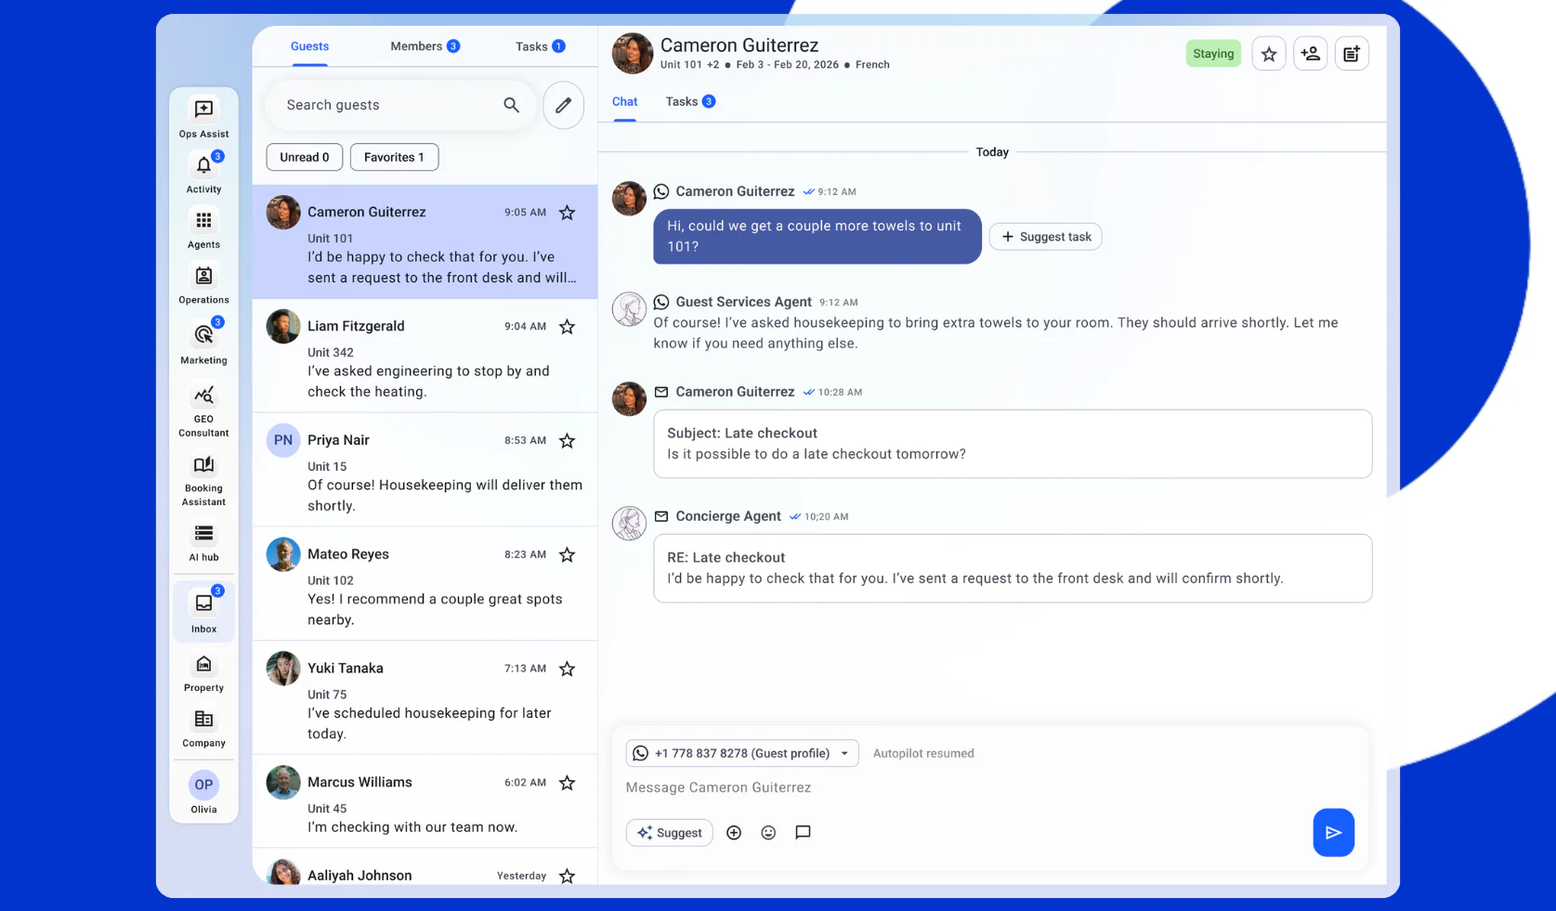Open Priya Nair's conversation
Image resolution: width=1556 pixels, height=911 pixels.
tap(425, 471)
